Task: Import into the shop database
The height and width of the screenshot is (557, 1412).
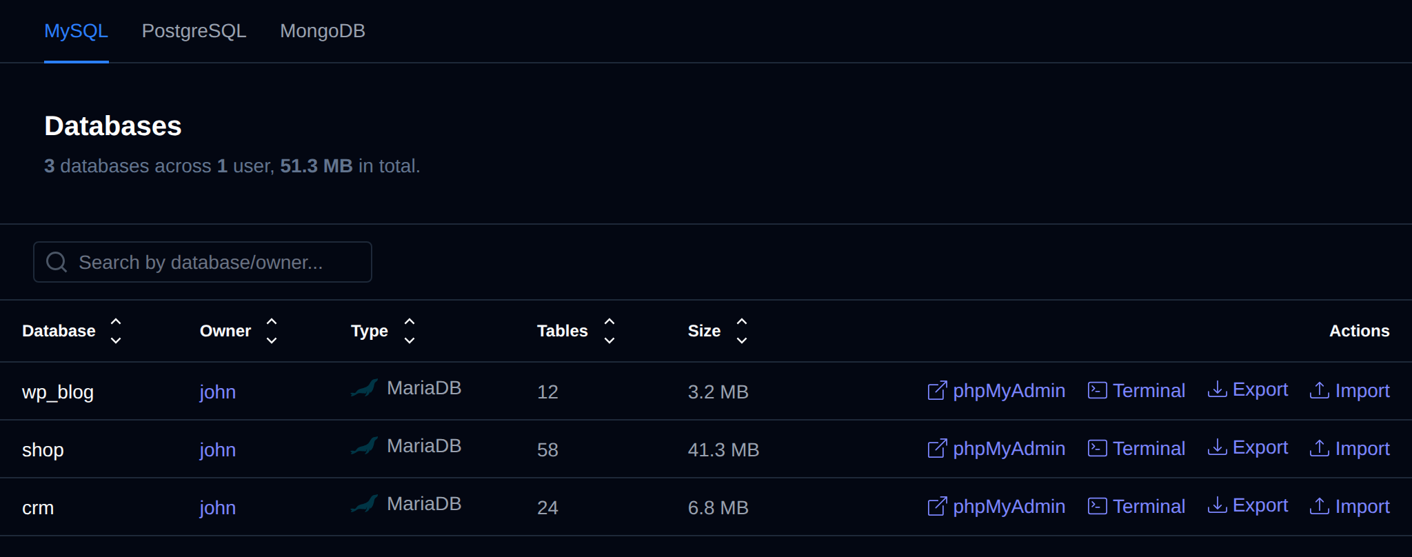Action: pos(1349,449)
